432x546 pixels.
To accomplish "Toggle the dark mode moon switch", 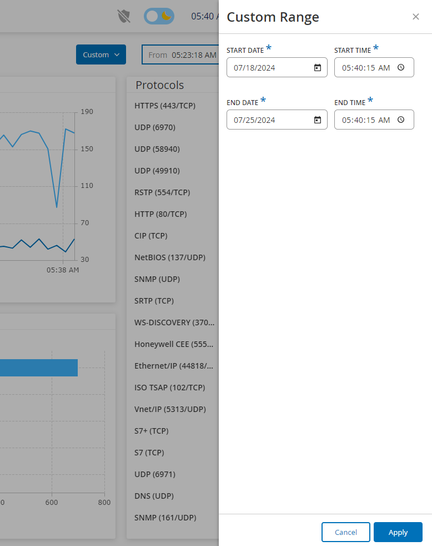I will [x=159, y=16].
